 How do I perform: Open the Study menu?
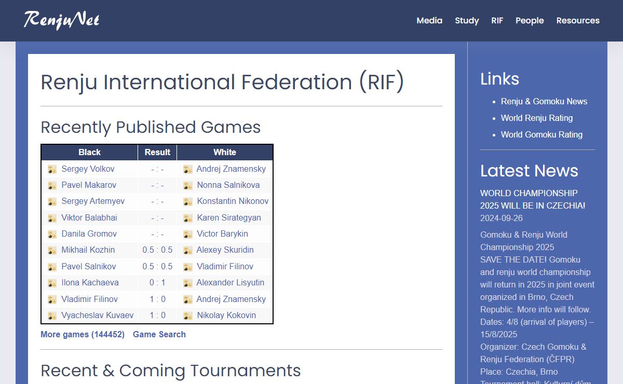click(467, 21)
